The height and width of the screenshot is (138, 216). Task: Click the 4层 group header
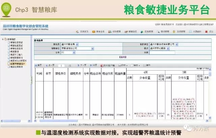pyautogui.click(x=146, y=72)
